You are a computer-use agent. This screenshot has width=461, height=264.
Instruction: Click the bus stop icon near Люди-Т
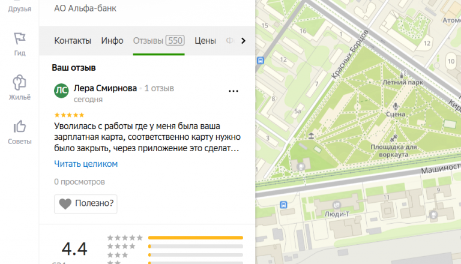click(x=283, y=205)
